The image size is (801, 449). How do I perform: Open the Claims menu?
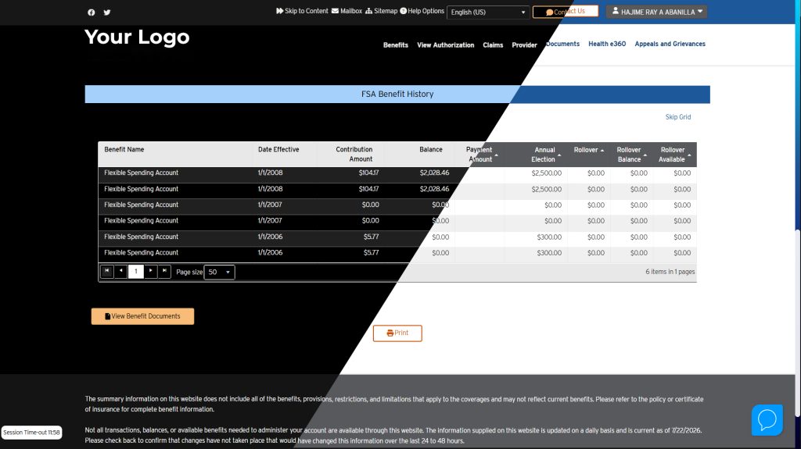coord(493,45)
